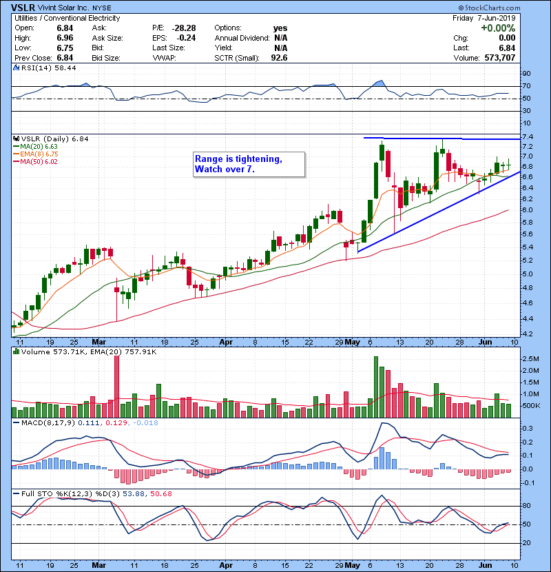The image size is (551, 572).
Task: Click the Vivint Solar Inc. company name
Action: [64, 8]
